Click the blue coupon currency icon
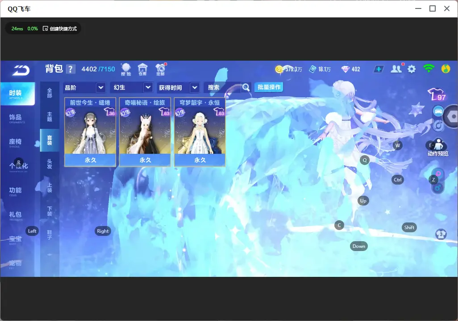 [x=313, y=69]
